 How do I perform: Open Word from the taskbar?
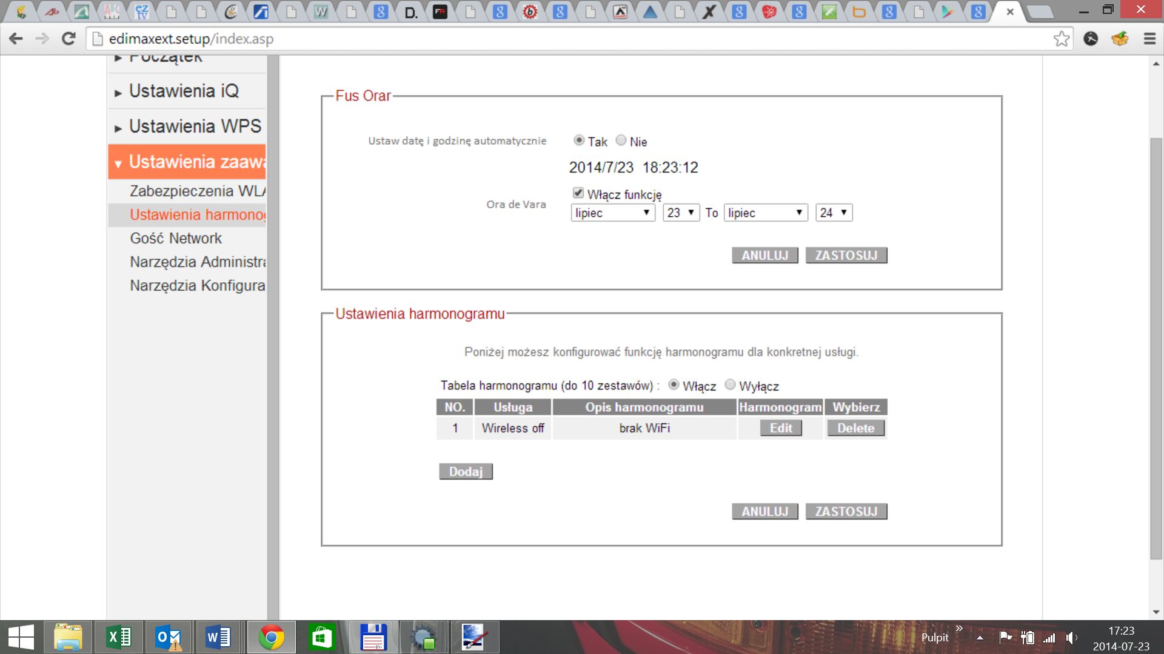point(218,637)
